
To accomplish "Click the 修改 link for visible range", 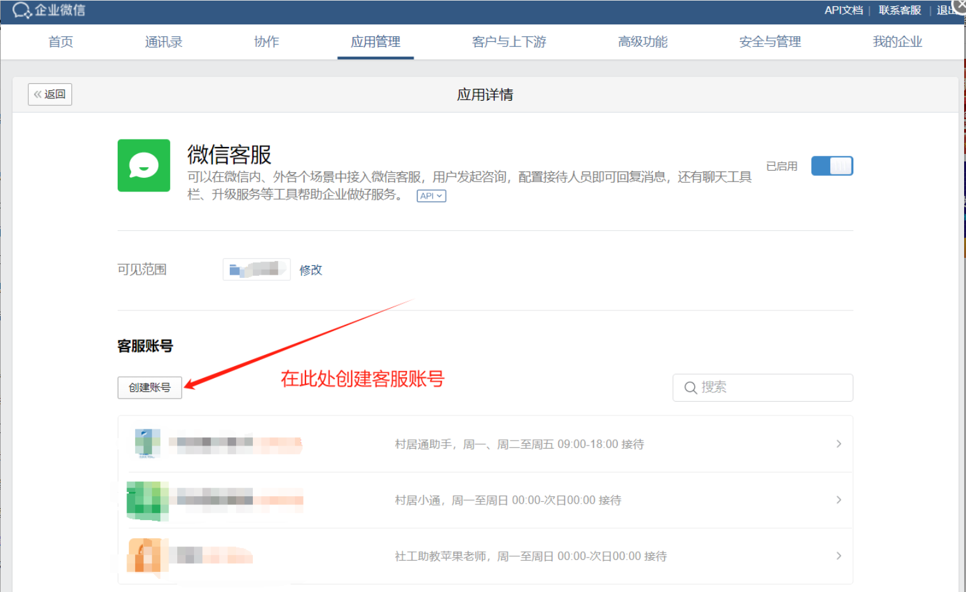I will point(311,270).
